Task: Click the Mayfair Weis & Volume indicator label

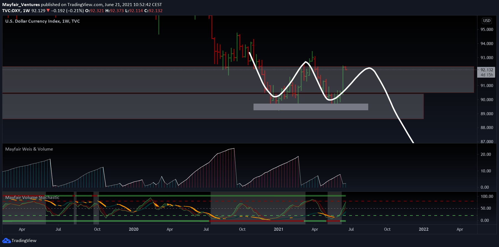Action: pos(29,149)
